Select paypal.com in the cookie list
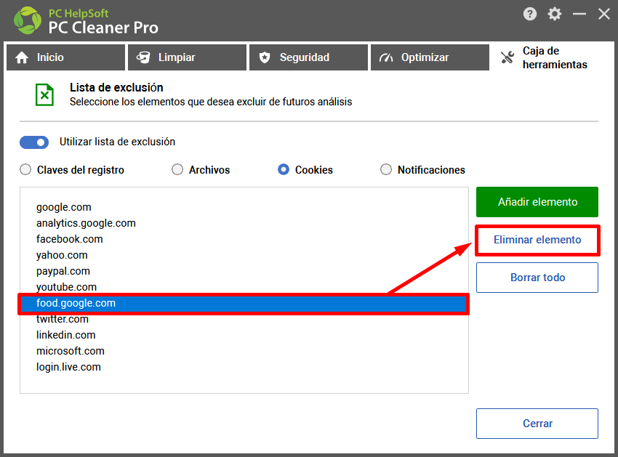The image size is (618, 457). tap(63, 271)
